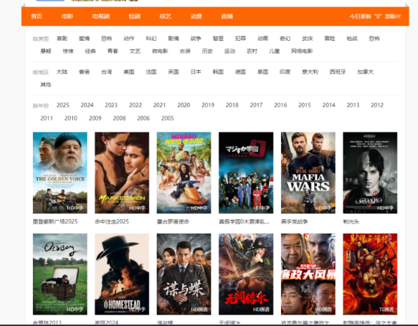Open the Homestead movie thumbnail

(122, 274)
